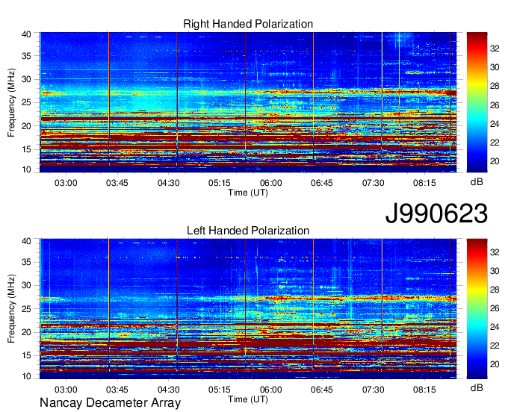Image resolution: width=508 pixels, height=412 pixels.
Task: Click the "Nancay Decameter Array" caption
Action: tap(110, 403)
